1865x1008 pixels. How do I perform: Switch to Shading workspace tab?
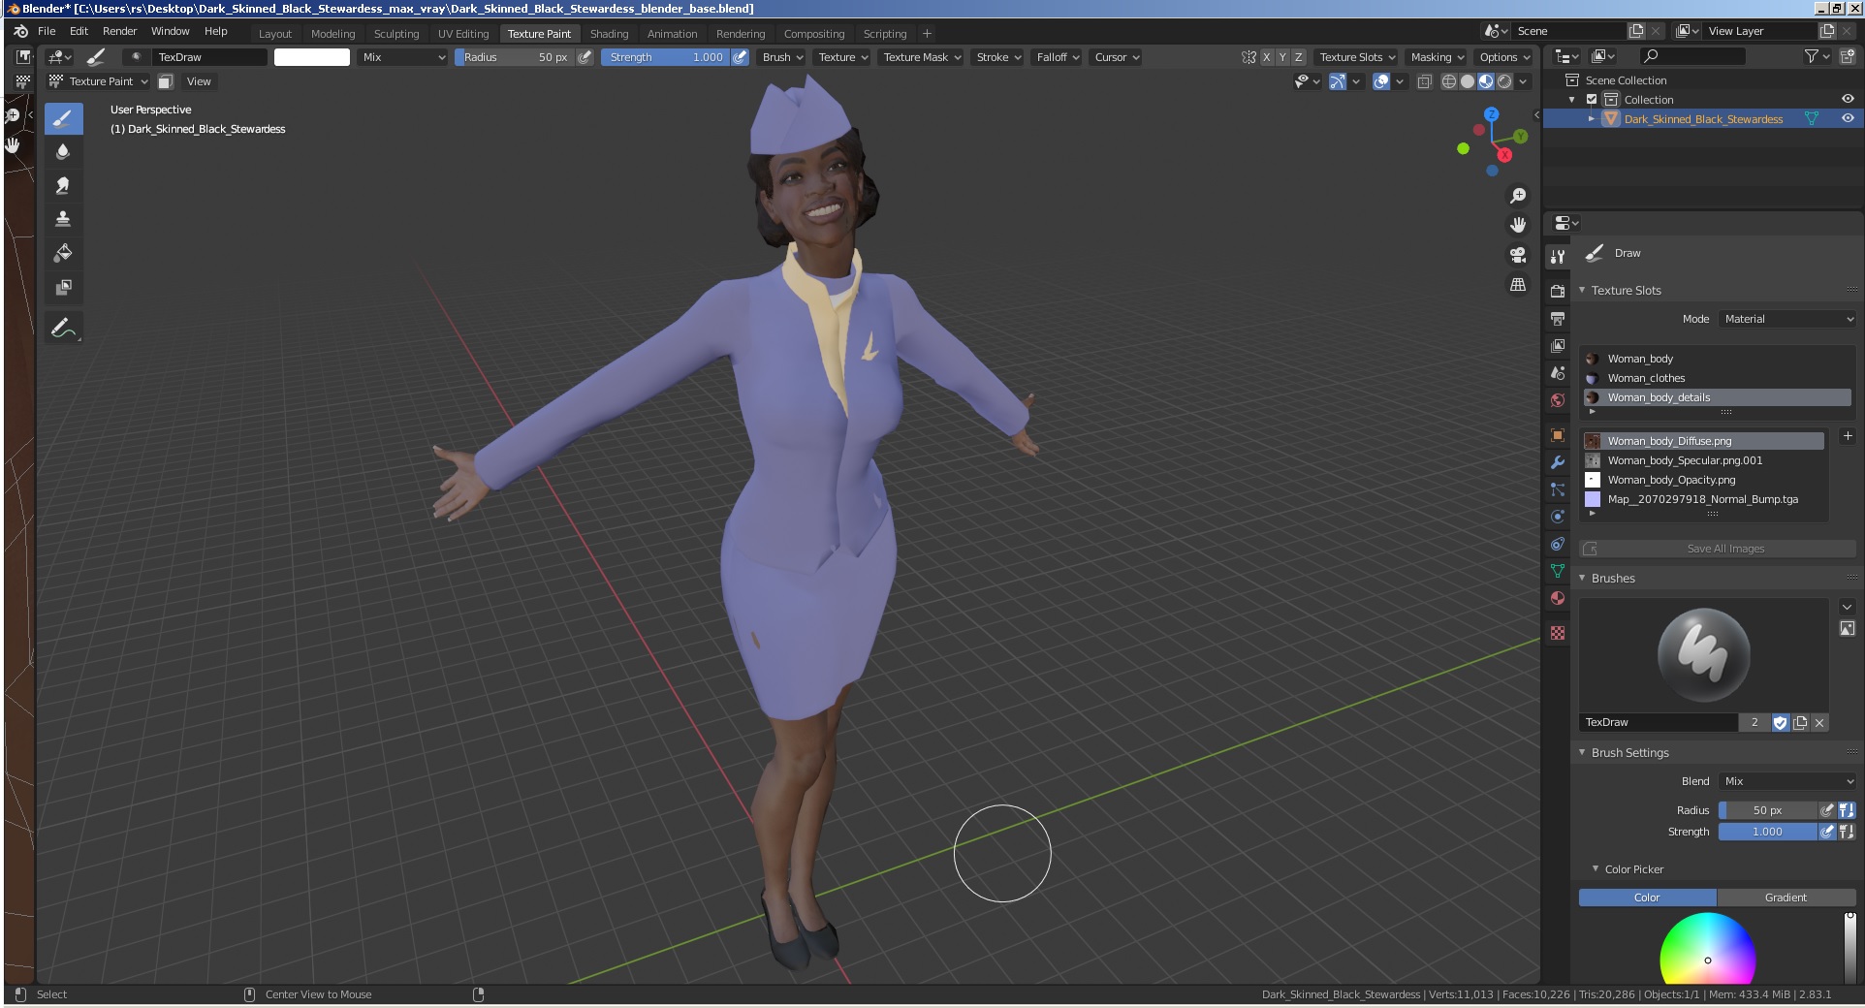[x=609, y=34]
